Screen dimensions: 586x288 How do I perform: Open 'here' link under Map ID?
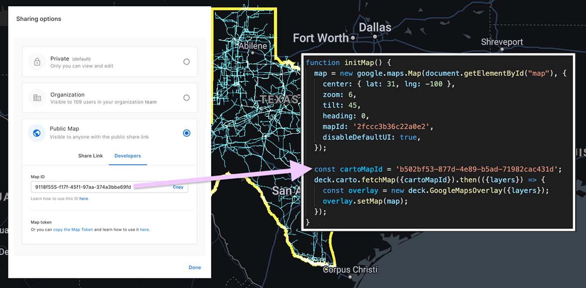(x=83, y=199)
